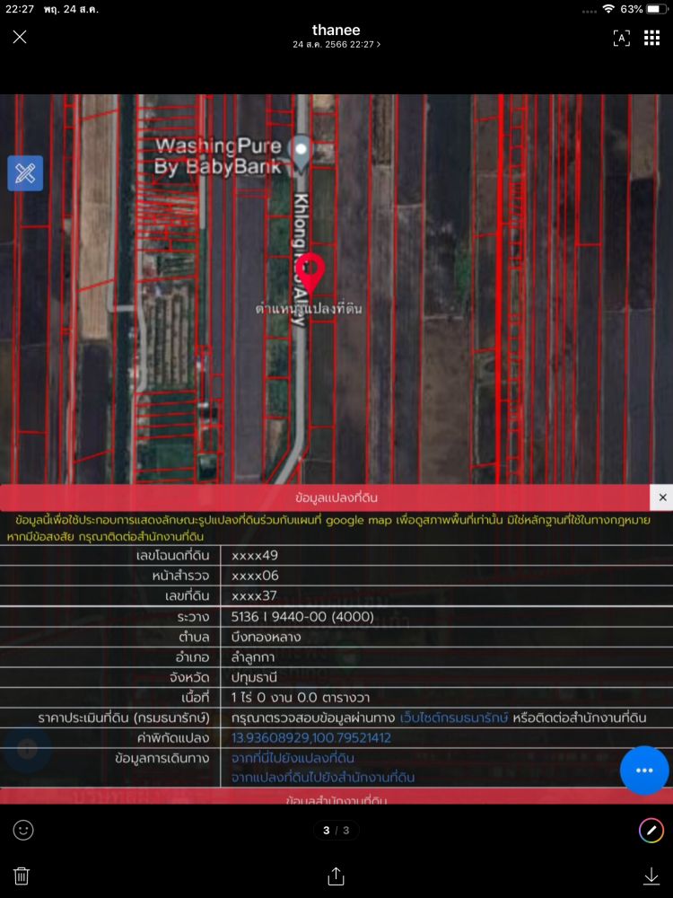This screenshot has width=673, height=898.
Task: Tap the ข้อมูลแปลงที่ดิน red header bar
Action: [325, 497]
